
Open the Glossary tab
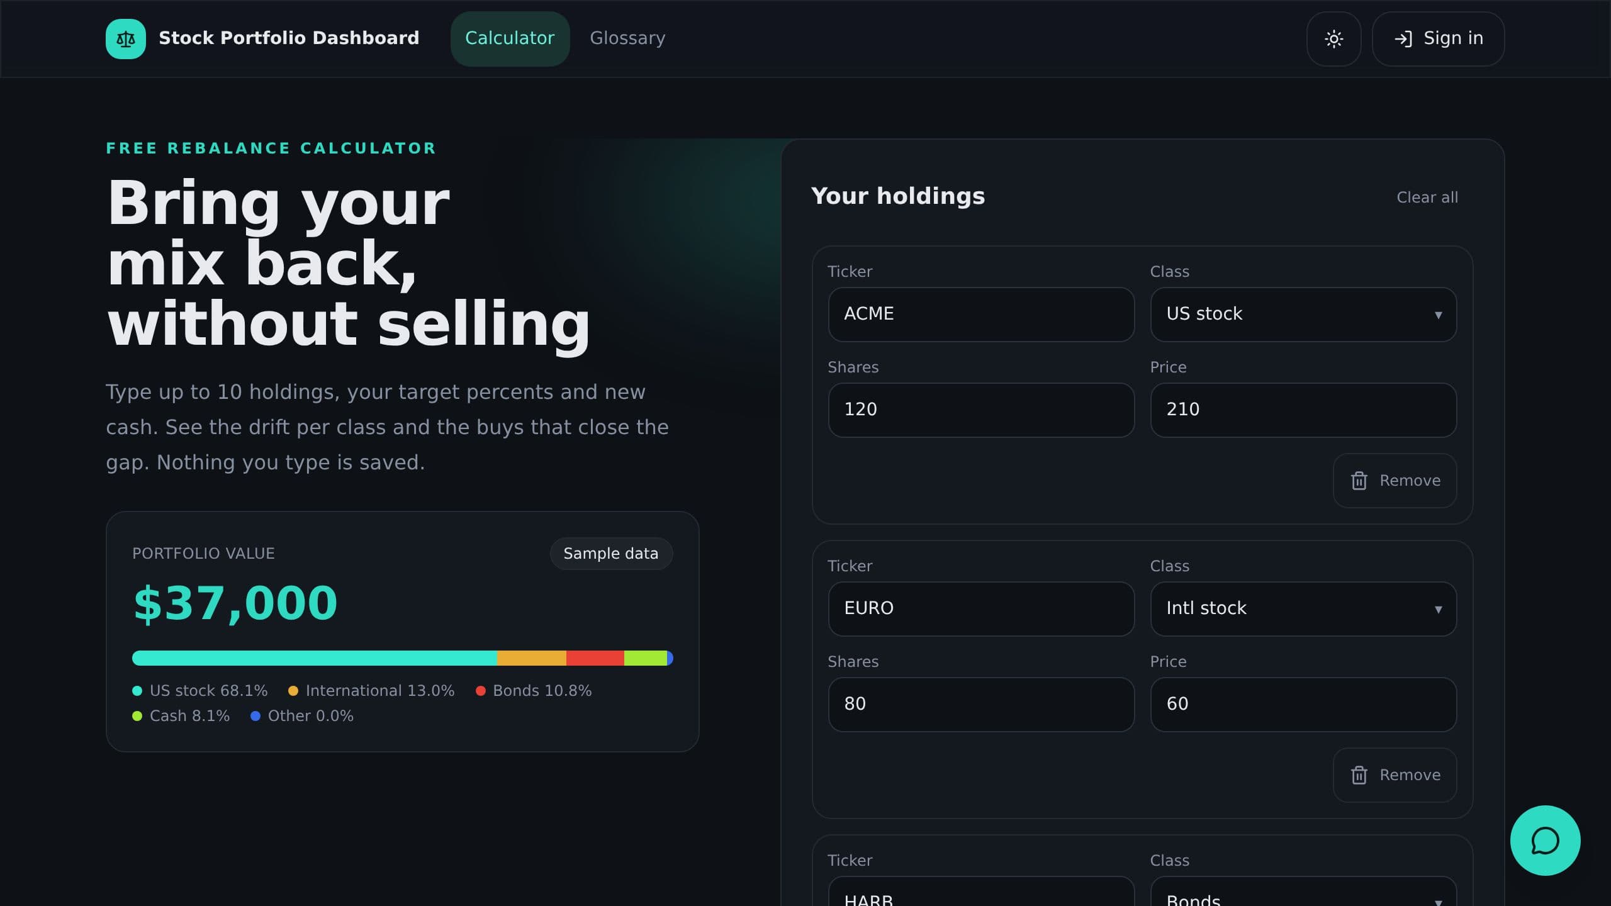[627, 39]
